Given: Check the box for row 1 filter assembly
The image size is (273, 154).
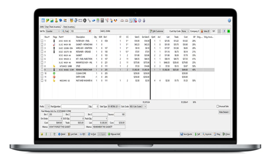Looking at the screenshot, I should pos(42,41).
